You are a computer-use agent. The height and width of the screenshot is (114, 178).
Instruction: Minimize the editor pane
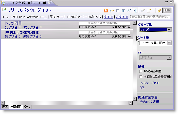[x=166, y=2]
